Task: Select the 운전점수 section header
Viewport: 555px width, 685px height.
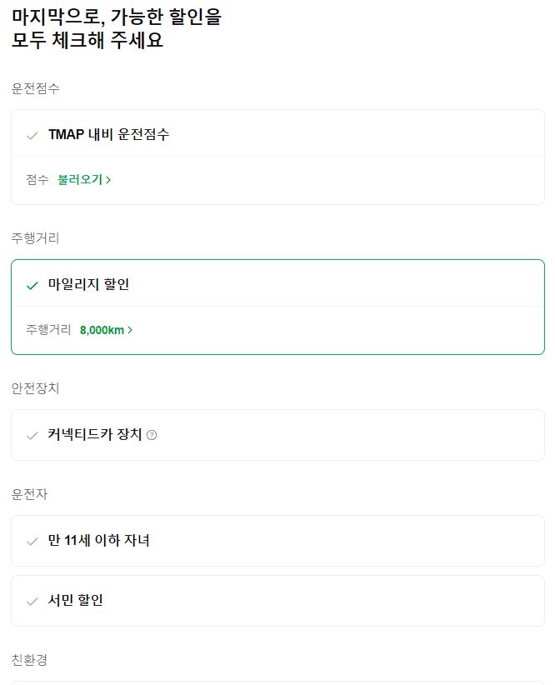Action: tap(29, 87)
